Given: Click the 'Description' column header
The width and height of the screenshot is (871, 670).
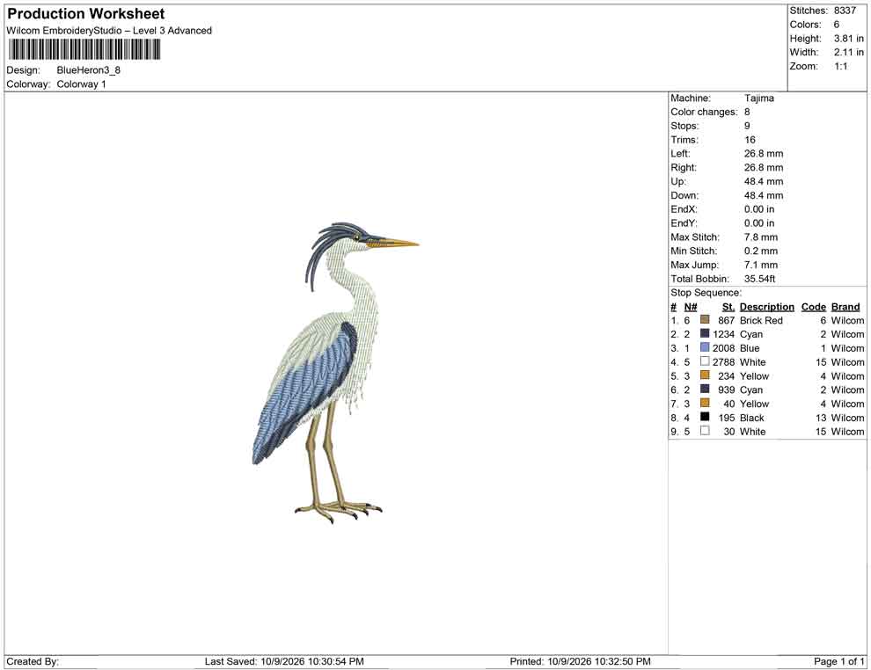Looking at the screenshot, I should (x=767, y=307).
